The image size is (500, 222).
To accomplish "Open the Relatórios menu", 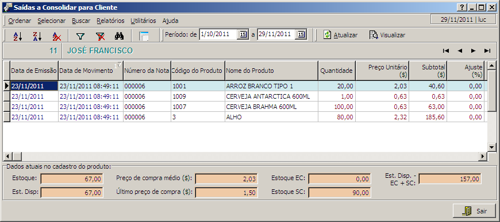I will tap(110, 21).
